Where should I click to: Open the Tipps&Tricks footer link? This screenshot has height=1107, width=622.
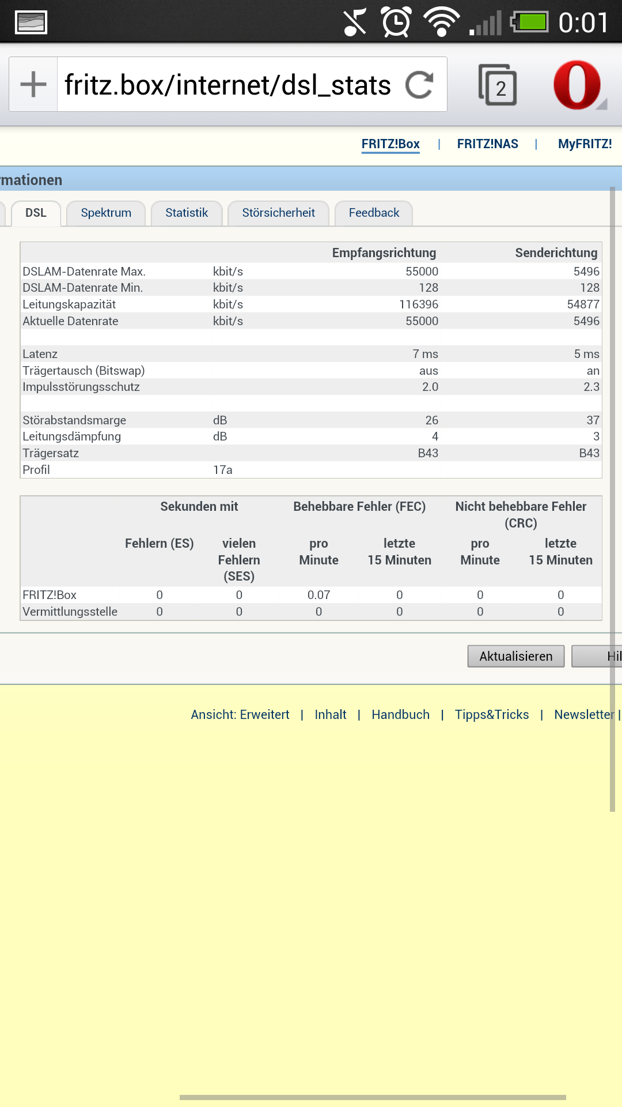(x=492, y=714)
